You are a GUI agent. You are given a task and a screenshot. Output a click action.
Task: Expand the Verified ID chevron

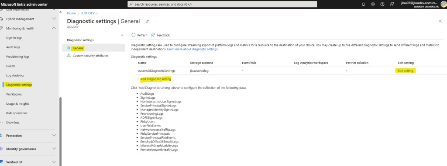tap(54, 162)
